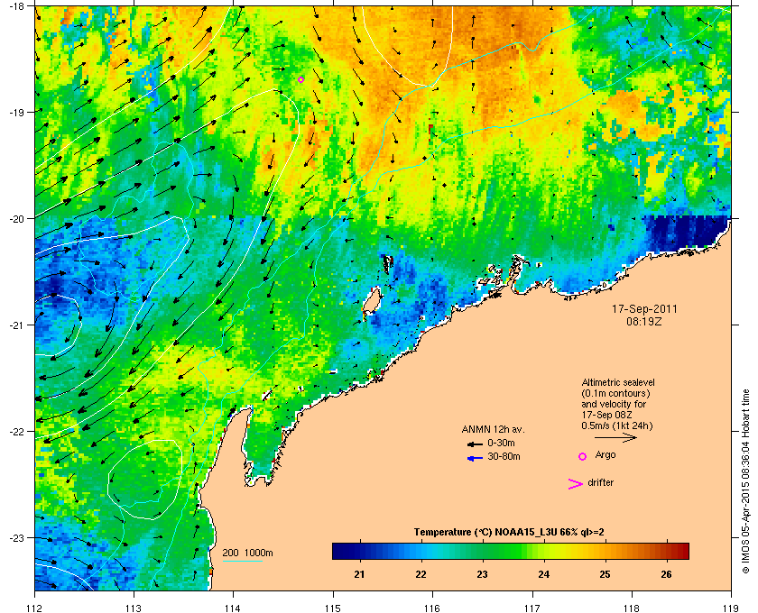Click the dark blue cold patch near 118.5E coast
The image size is (758, 613).
pos(687,232)
